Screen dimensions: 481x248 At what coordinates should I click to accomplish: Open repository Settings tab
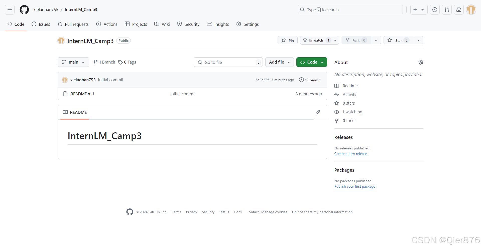click(x=248, y=24)
